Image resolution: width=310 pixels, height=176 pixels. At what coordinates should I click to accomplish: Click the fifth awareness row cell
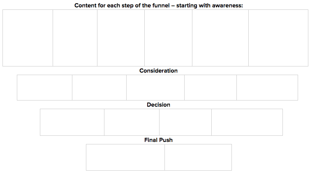coord(220,38)
